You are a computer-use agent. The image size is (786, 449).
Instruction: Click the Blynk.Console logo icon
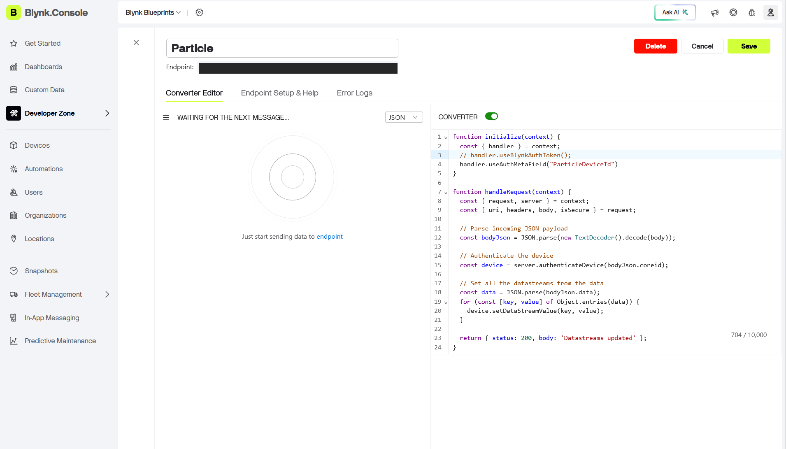click(x=14, y=12)
